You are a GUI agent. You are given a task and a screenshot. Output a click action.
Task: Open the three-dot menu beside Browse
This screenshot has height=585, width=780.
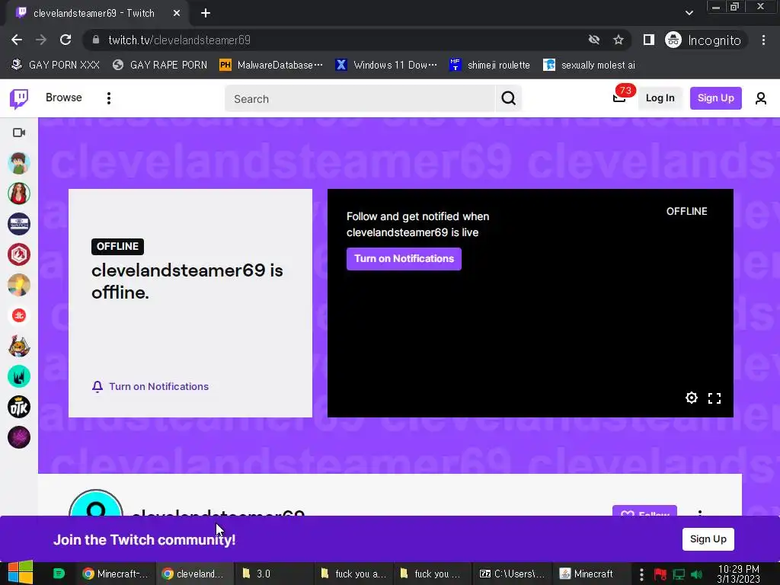click(x=108, y=98)
